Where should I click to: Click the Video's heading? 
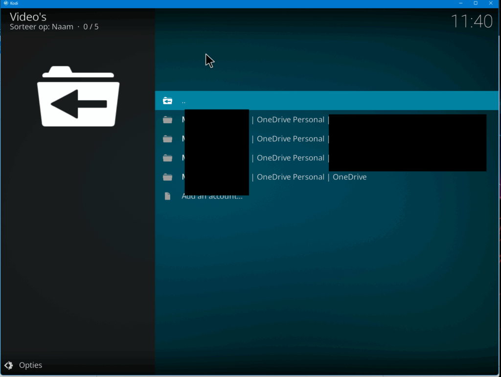28,17
